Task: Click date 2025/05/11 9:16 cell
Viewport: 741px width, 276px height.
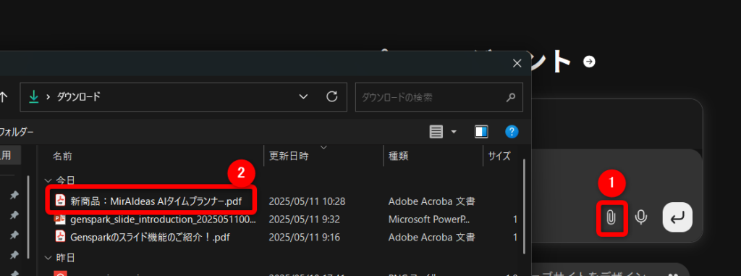Action: point(305,237)
